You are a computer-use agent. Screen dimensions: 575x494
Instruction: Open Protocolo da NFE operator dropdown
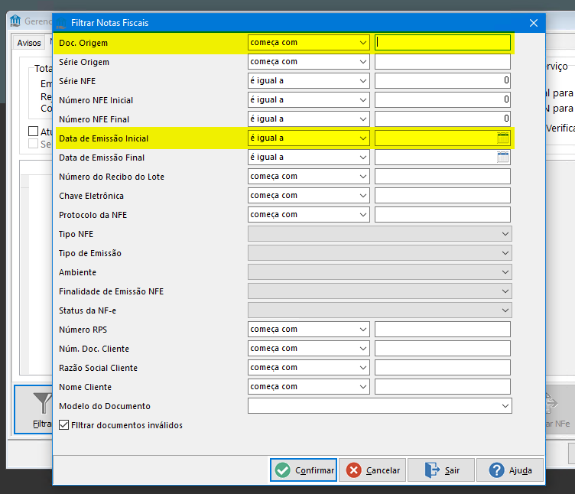(308, 215)
